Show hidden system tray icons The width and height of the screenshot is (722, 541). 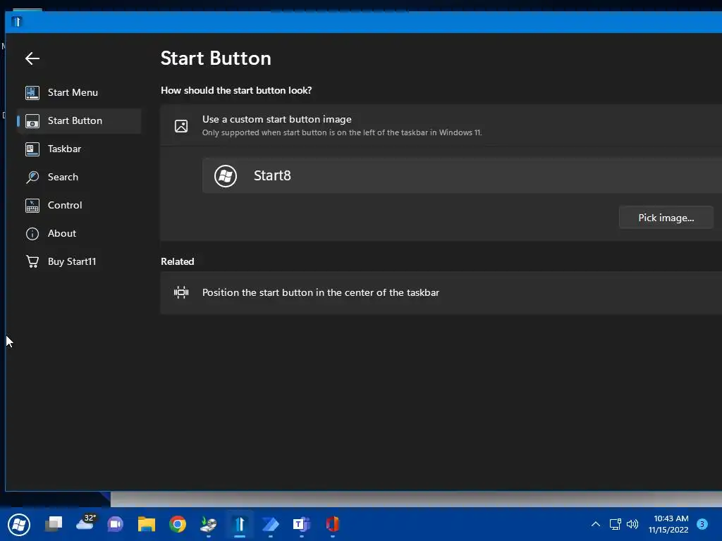click(595, 524)
